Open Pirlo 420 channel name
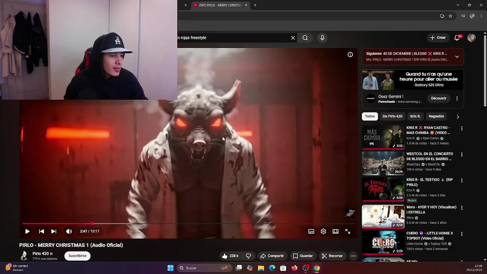 click(40, 254)
